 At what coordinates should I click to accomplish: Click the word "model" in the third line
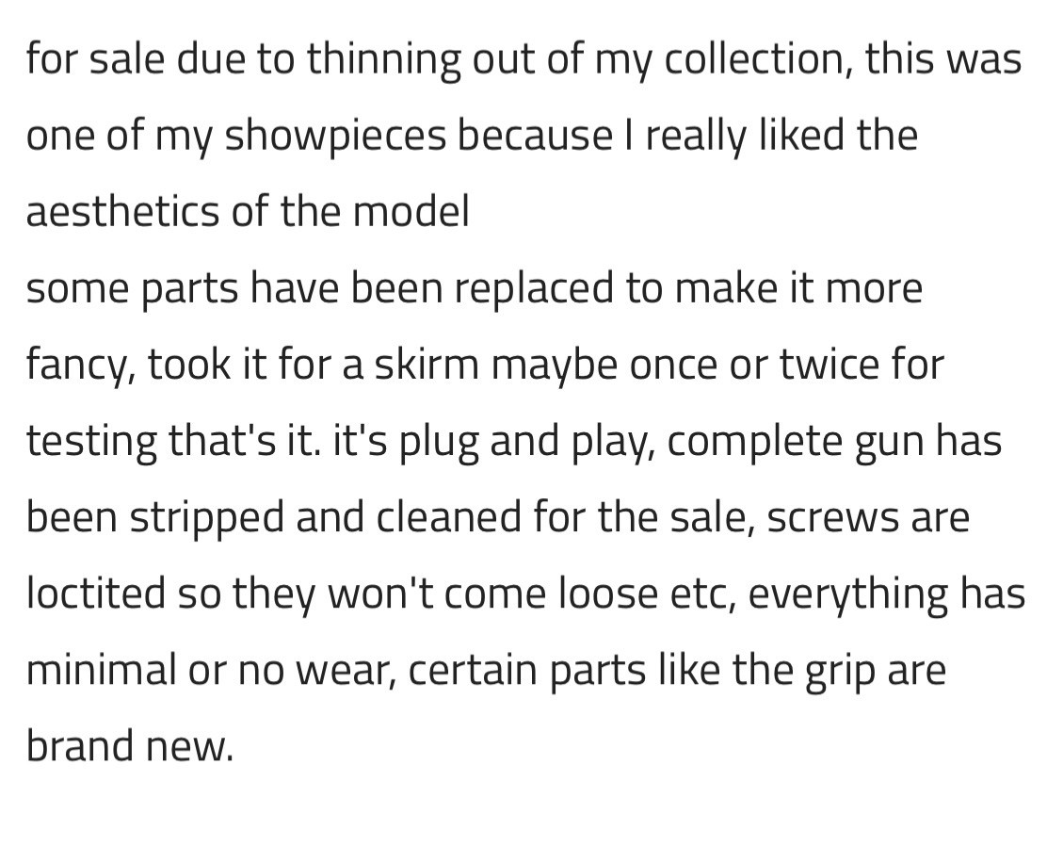(411, 212)
